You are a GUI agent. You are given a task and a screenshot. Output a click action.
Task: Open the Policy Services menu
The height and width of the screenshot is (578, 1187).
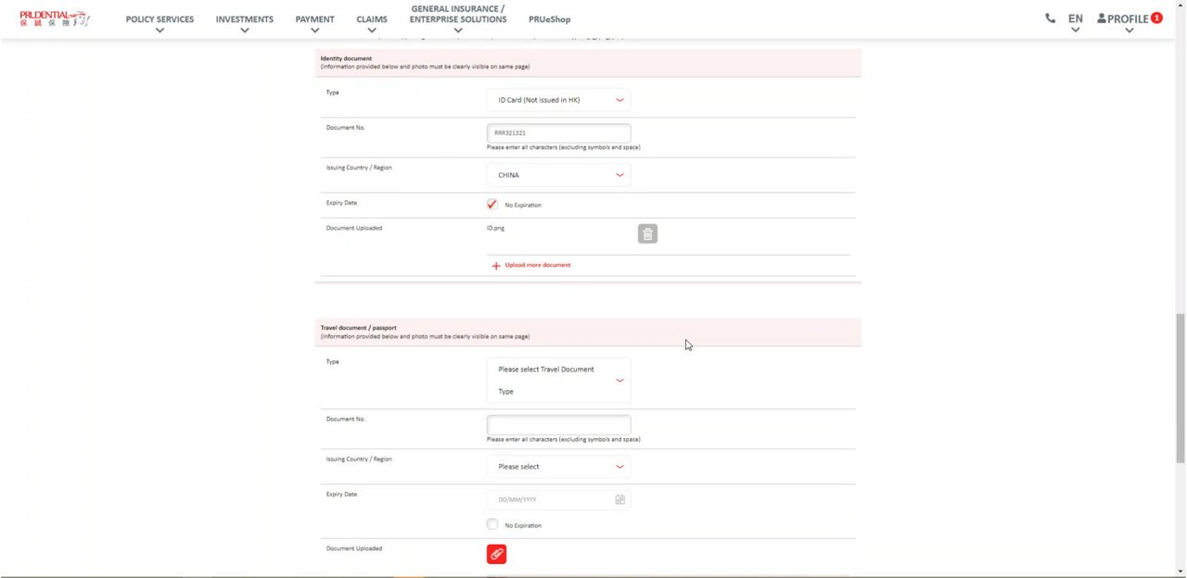click(160, 19)
